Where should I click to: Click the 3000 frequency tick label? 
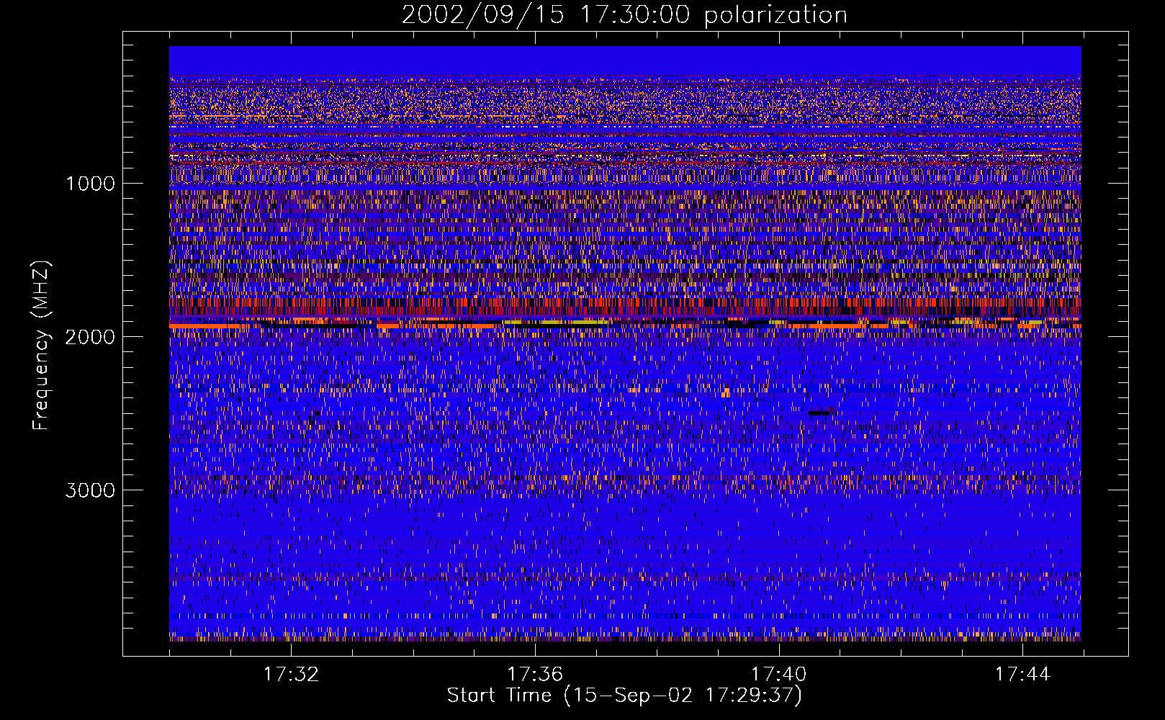(x=90, y=490)
